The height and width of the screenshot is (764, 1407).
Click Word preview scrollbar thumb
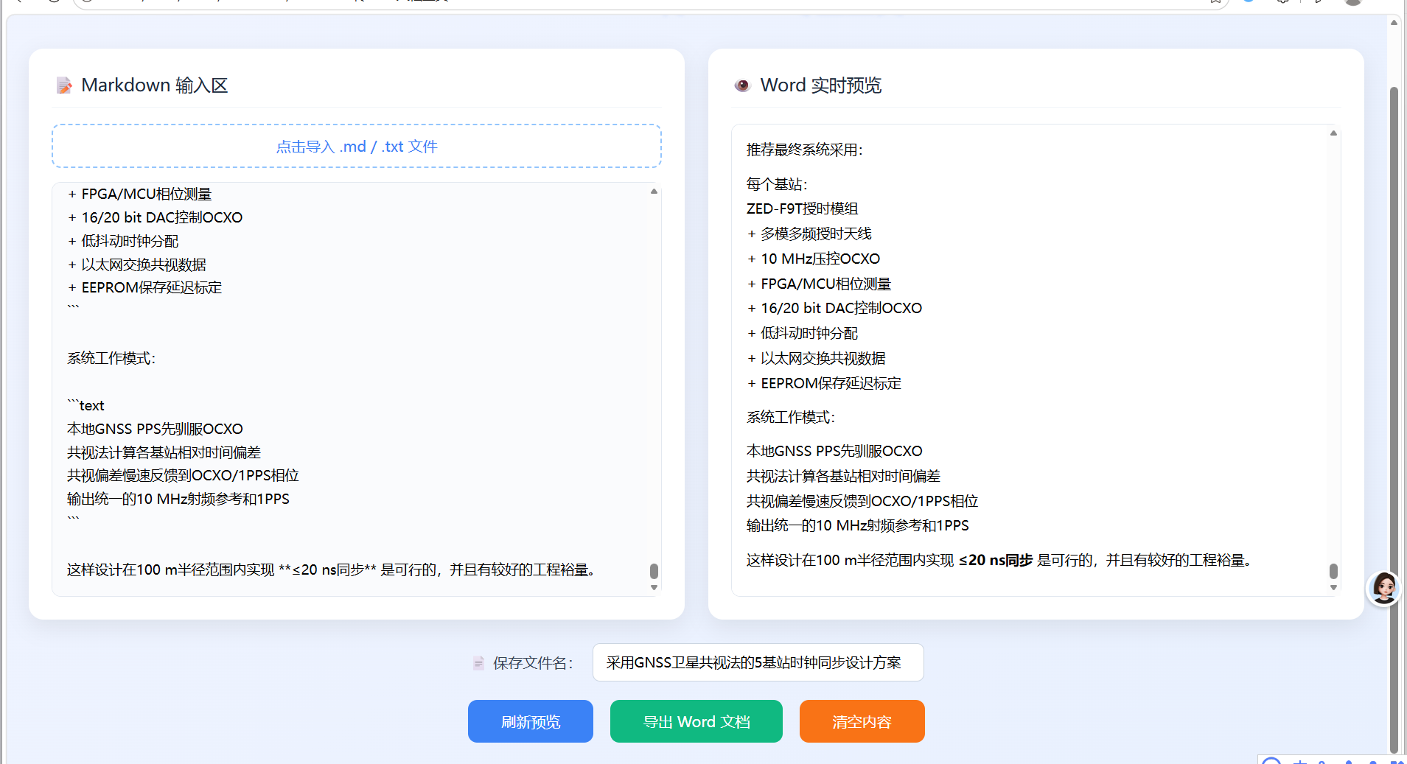tap(1333, 571)
